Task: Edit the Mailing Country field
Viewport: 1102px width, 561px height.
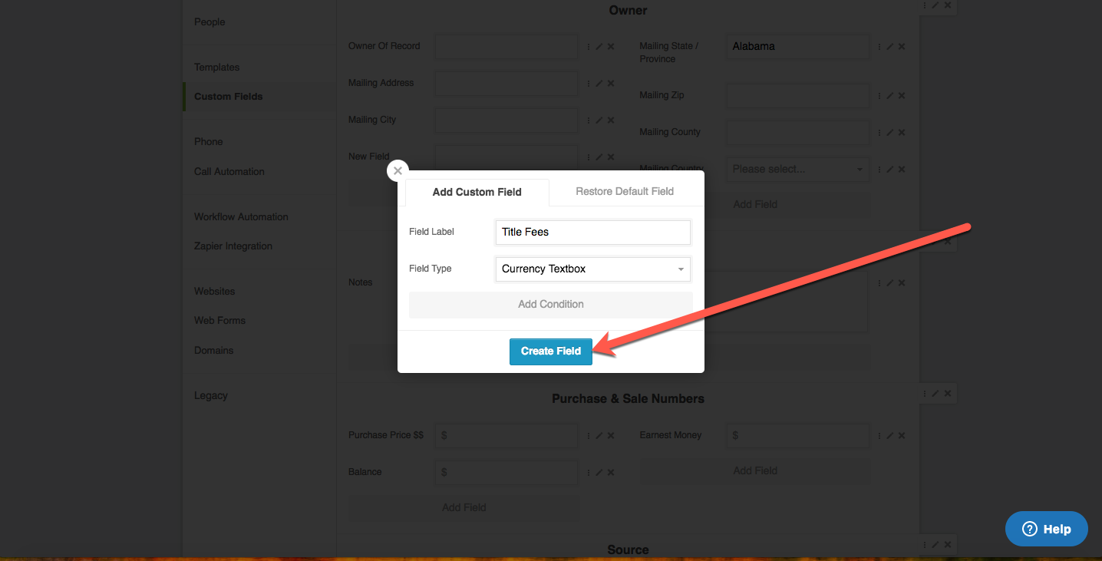Action: coord(890,170)
